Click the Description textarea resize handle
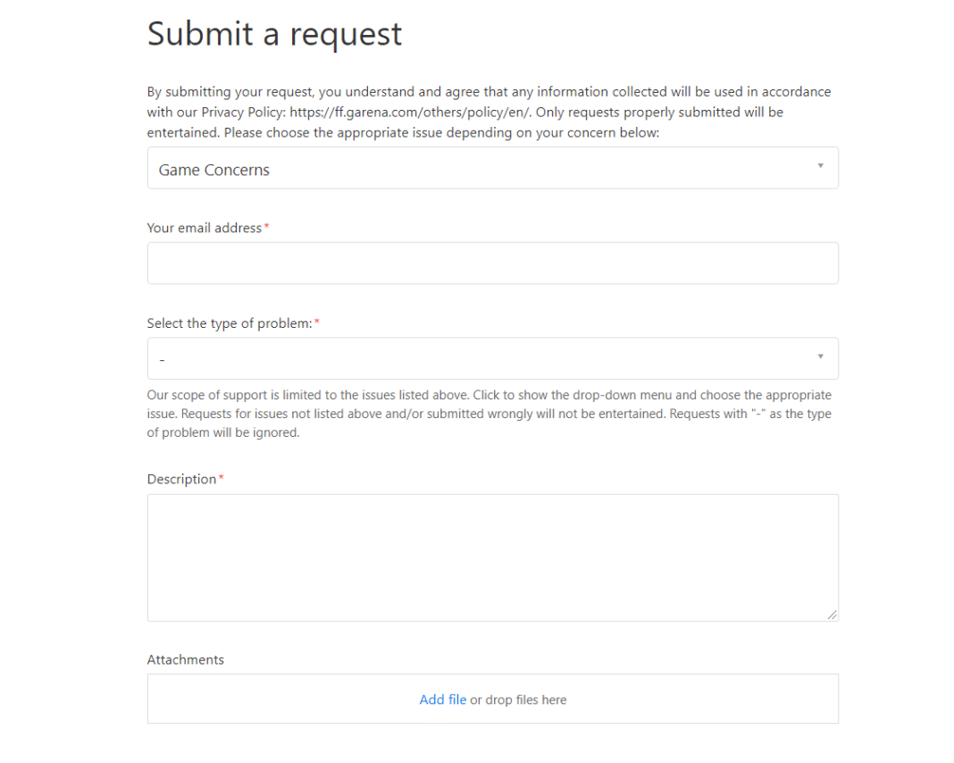The image size is (954, 763). (x=832, y=615)
